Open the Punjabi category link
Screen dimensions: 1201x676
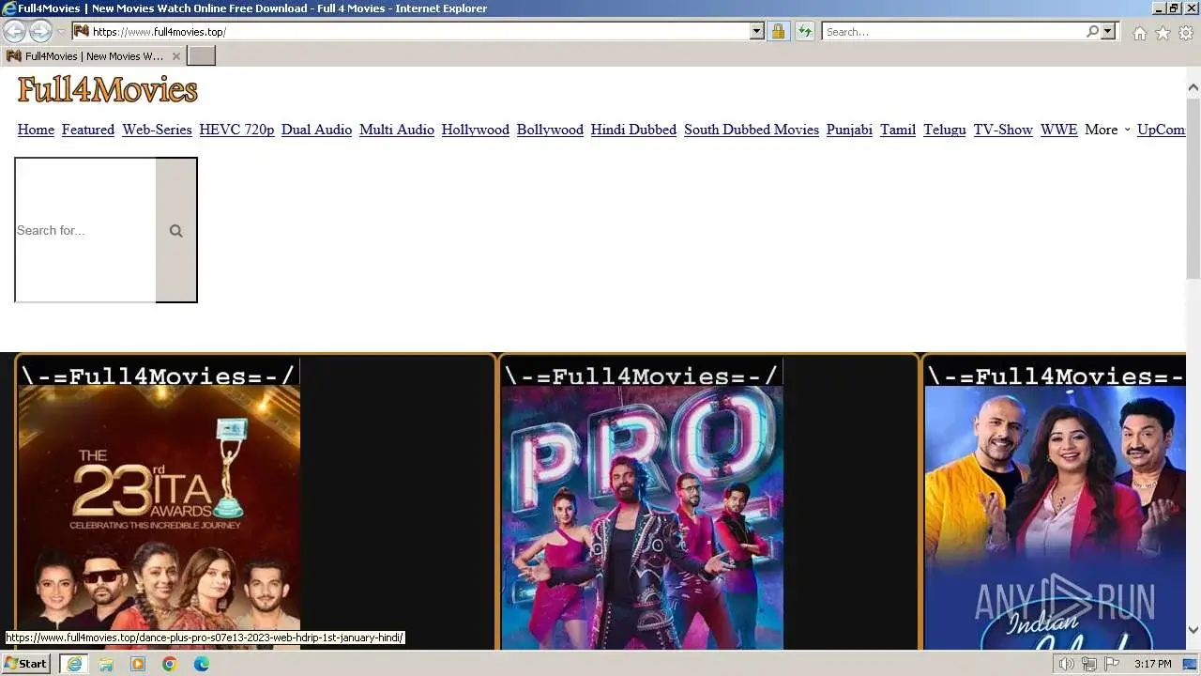pos(849,130)
